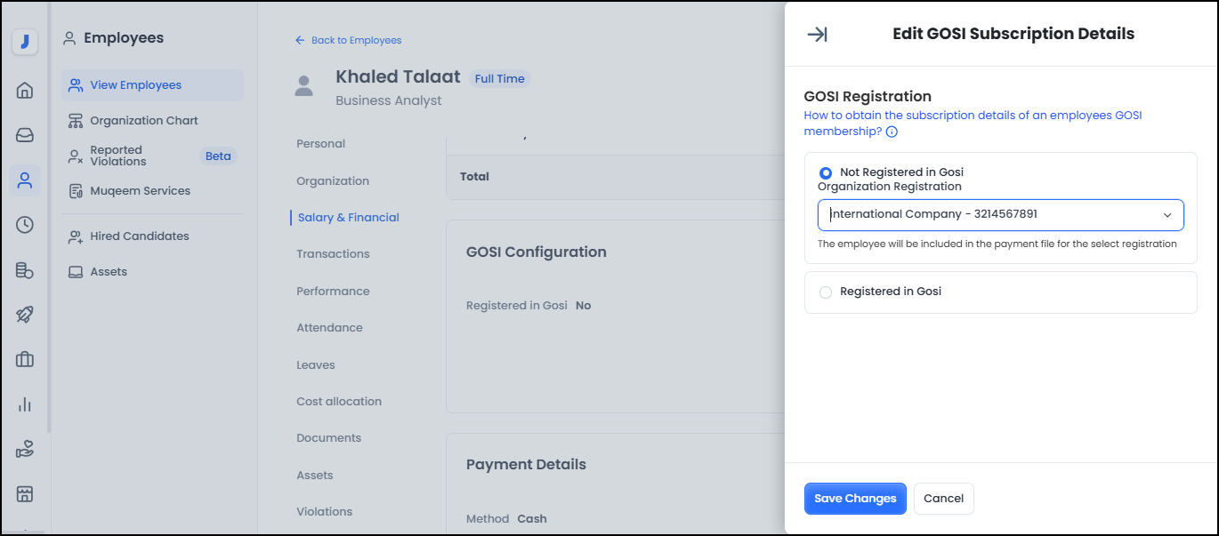Switch to the Attendance tab
The width and height of the screenshot is (1219, 536).
329,328
